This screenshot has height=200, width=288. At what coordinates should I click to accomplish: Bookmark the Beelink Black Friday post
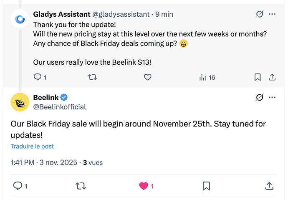pyautogui.click(x=206, y=186)
